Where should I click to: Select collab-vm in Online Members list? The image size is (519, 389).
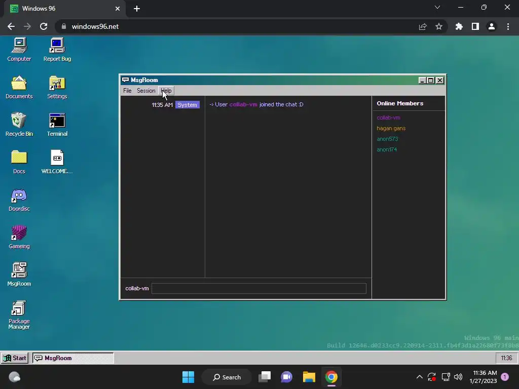[388, 118]
